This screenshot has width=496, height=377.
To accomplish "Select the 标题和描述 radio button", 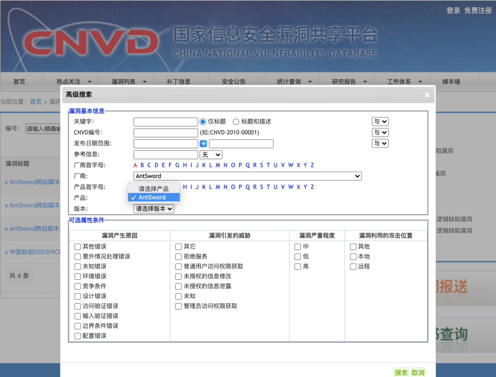I will (236, 122).
